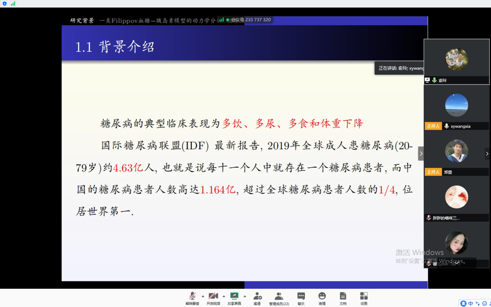Open the 文档 documents icon
The image size is (491, 307).
pyautogui.click(x=343, y=296)
